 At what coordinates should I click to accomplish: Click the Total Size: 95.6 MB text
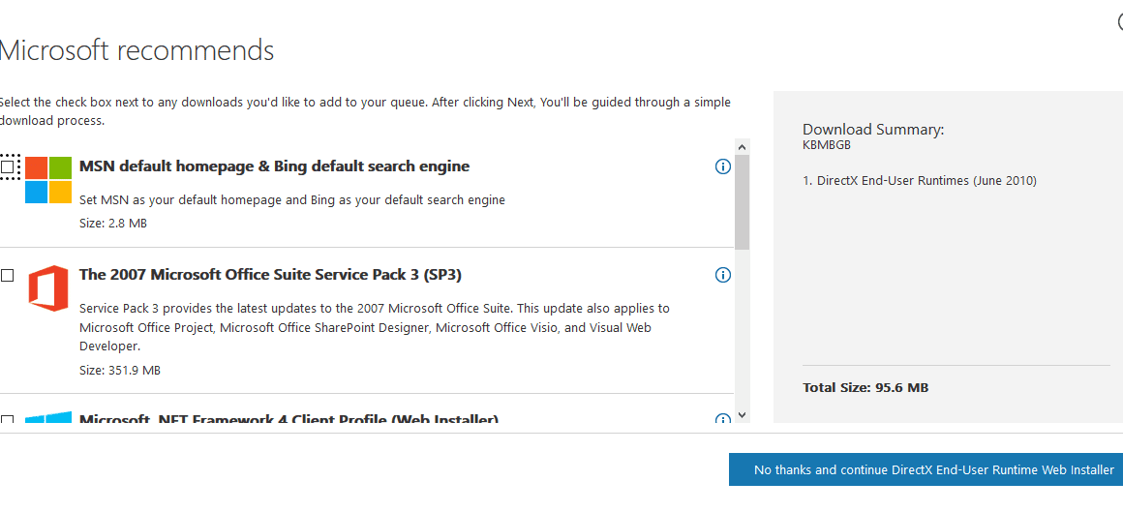click(865, 388)
